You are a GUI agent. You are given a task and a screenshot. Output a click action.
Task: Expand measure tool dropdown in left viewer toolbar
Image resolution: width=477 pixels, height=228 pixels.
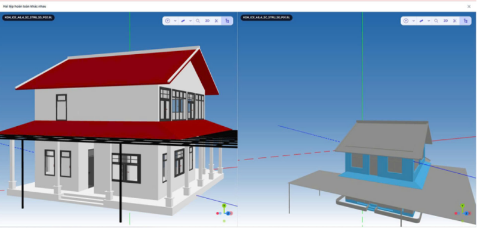click(x=190, y=21)
